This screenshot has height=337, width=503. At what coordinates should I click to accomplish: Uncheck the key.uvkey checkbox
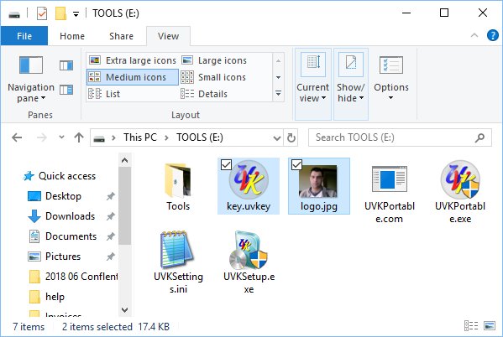click(226, 165)
